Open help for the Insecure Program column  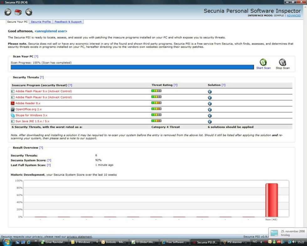[70, 85]
